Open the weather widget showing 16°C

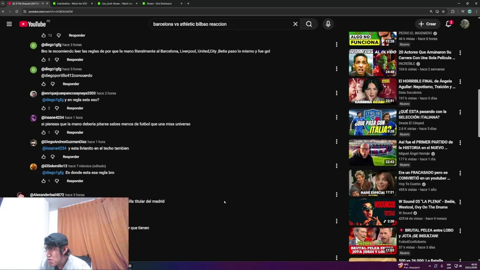tap(410, 266)
